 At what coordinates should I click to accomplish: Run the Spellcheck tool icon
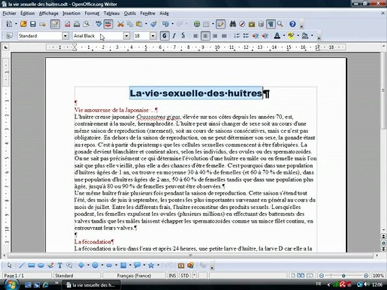point(98,24)
